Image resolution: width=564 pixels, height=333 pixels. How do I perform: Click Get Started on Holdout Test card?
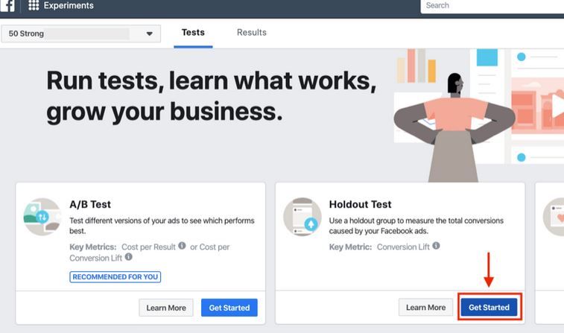[489, 308]
